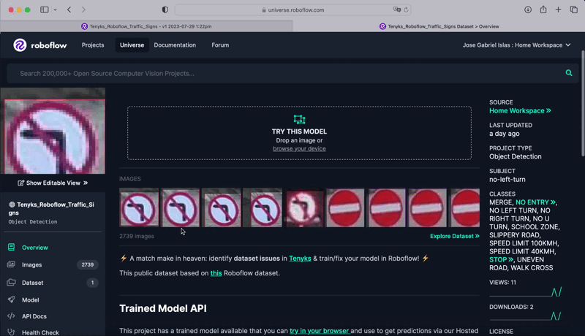This screenshot has height=336, width=585.
Task: Click the downloads sparkline chart
Action: click(x=525, y=316)
